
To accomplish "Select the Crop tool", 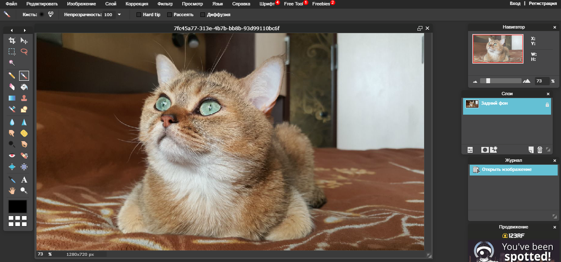I will (x=12, y=41).
